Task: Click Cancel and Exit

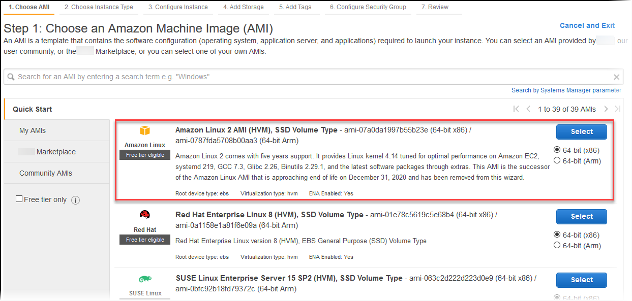Action: click(587, 25)
